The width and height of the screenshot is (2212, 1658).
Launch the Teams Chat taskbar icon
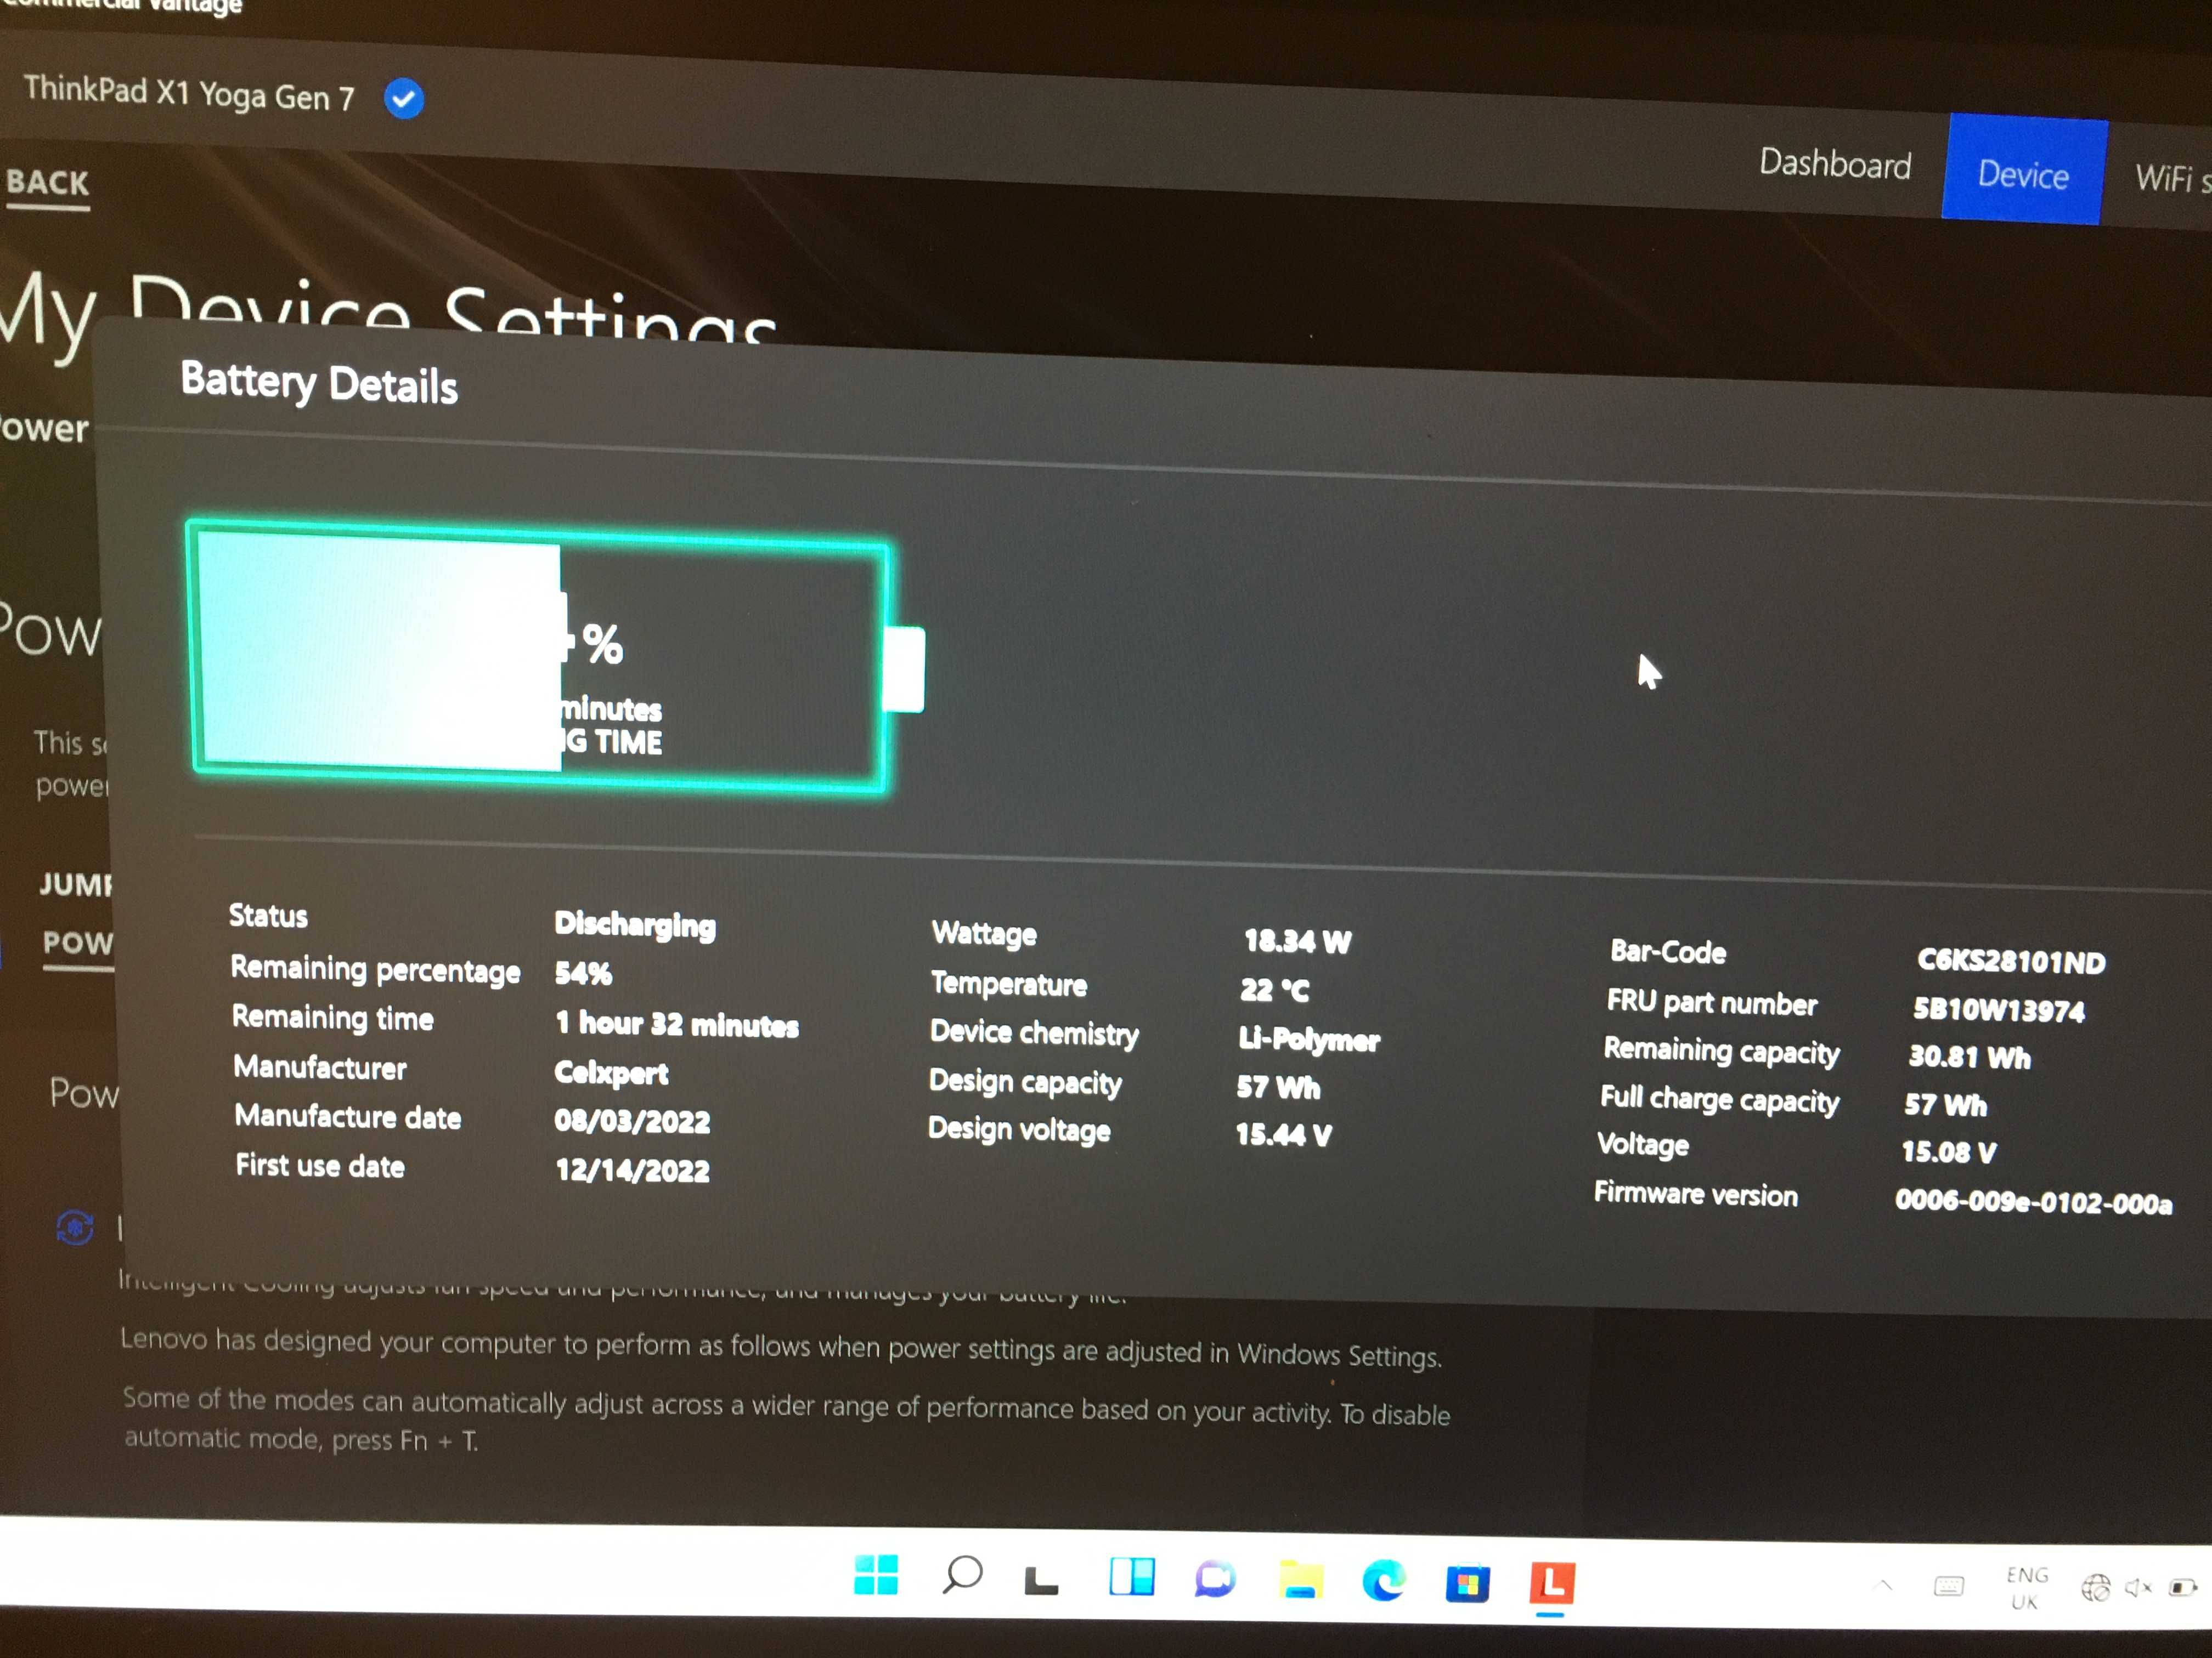point(1215,1580)
